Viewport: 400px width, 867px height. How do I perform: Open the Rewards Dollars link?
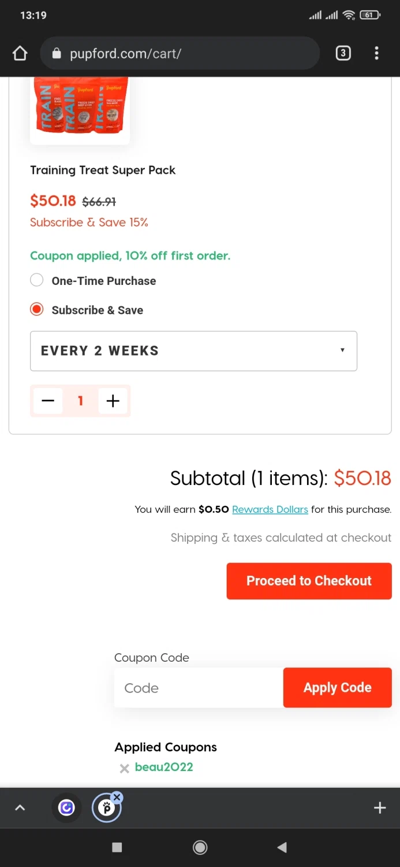[x=270, y=509]
